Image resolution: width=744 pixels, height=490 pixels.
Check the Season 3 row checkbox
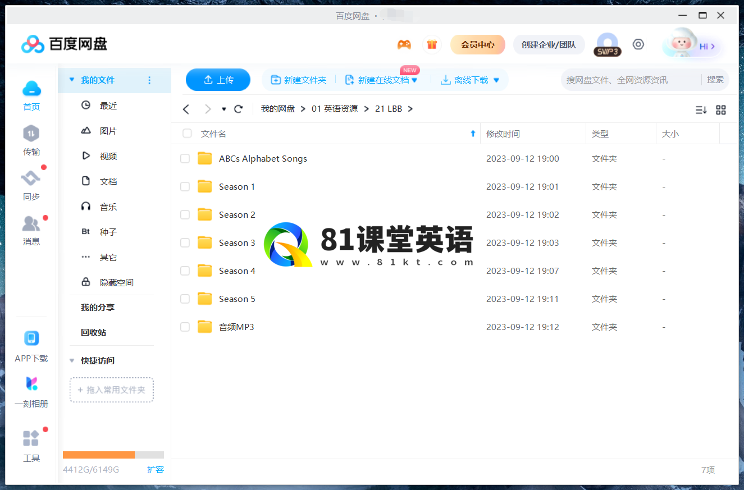point(185,243)
